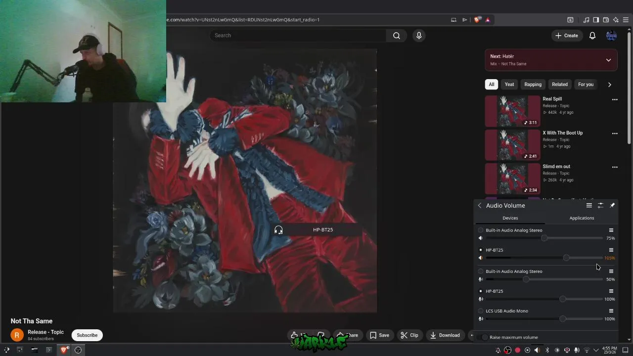Select HP-BT25 as default output device
Screen dimensions: 633x356
[x=481, y=250]
